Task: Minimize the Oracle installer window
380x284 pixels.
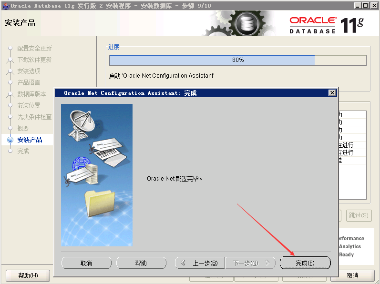Action: click(x=358, y=5)
